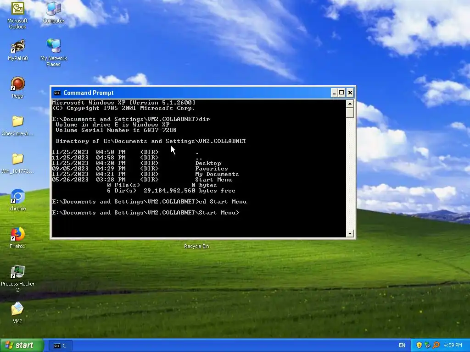Screen dimensions: 470x352
Task: Minimize the Command Prompt window
Action: point(334,93)
